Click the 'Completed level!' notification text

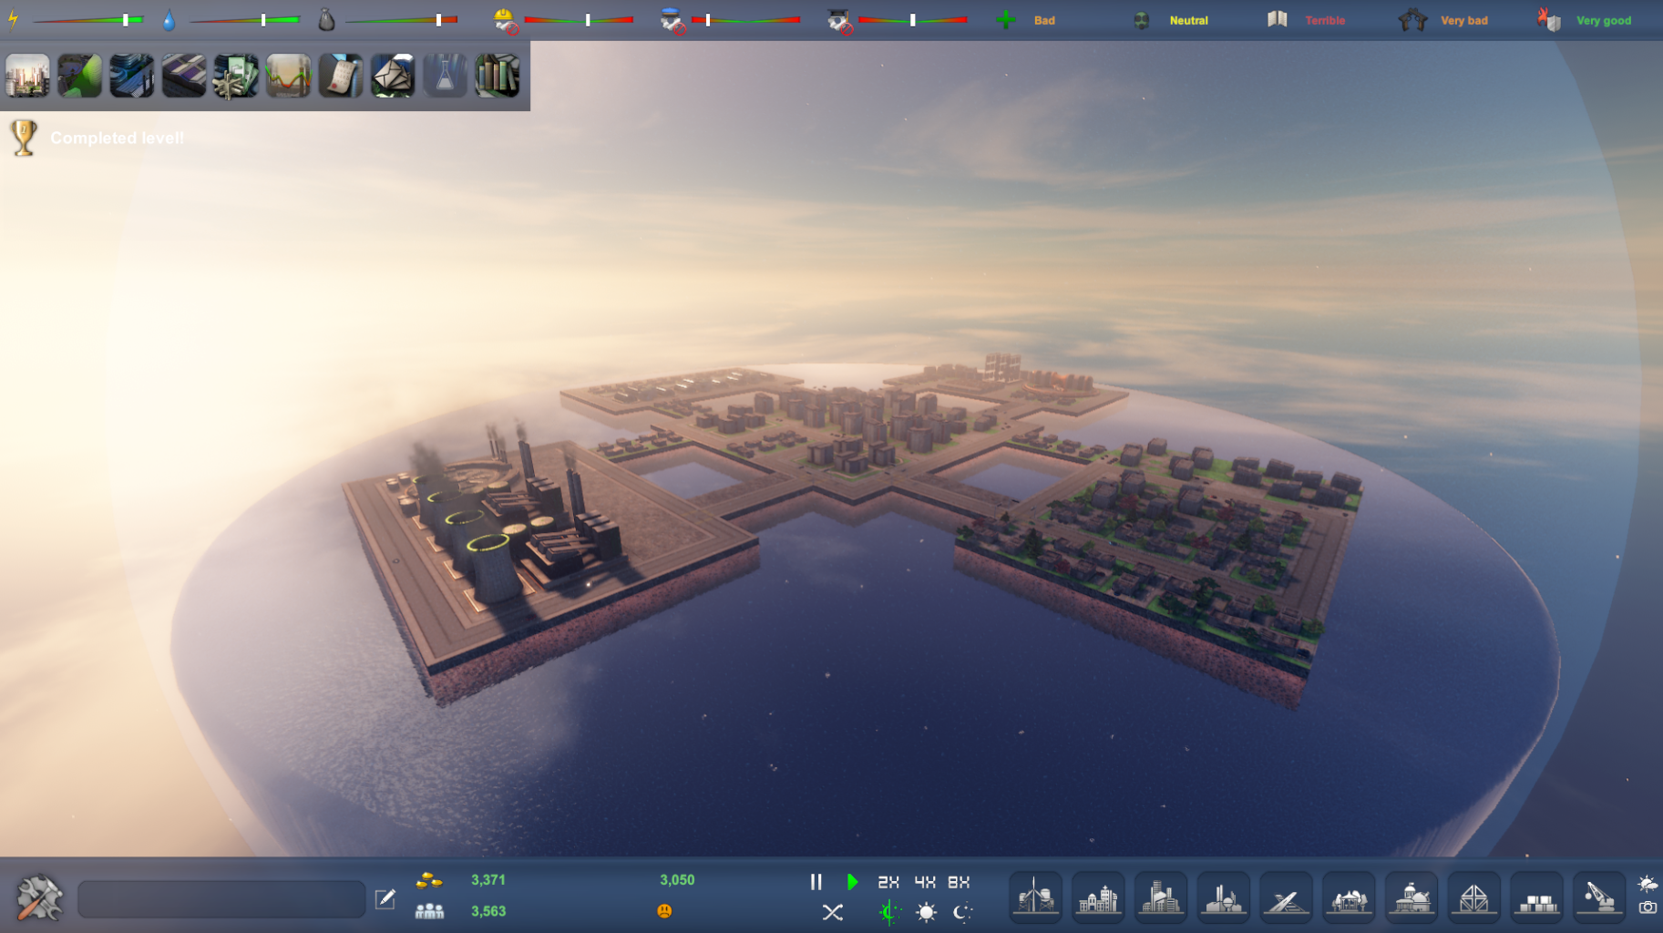click(x=117, y=138)
